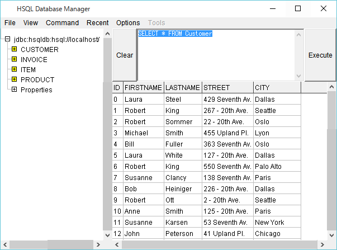Select CUSTOMER in the tree
The image size is (337, 250).
click(x=40, y=49)
